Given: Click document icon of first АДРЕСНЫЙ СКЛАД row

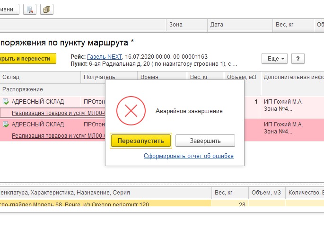Looking at the screenshot, I should click(x=6, y=101).
